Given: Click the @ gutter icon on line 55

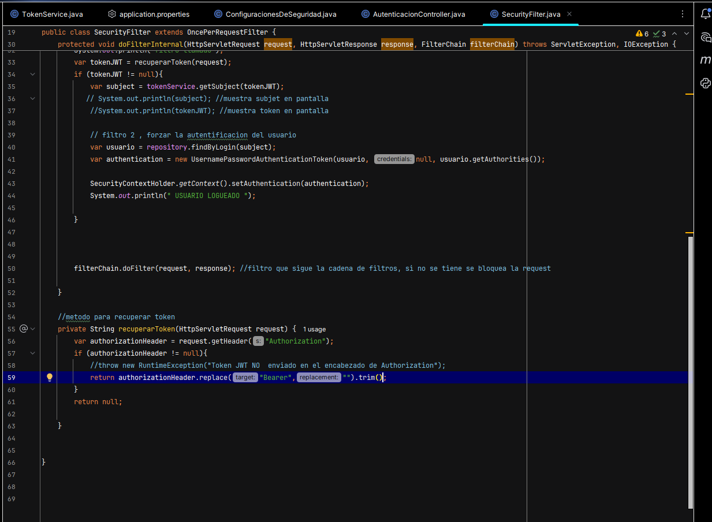Looking at the screenshot, I should tap(24, 329).
